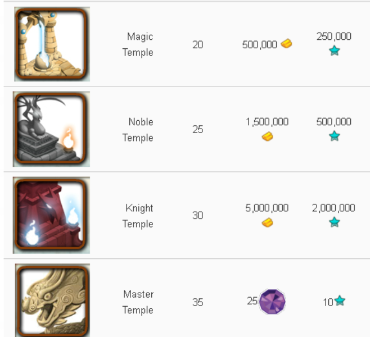Click the star icon below 2,000,000
The image size is (370, 337).
[334, 222]
